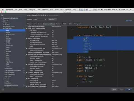Change the In namespace brace placement value

[54, 41]
